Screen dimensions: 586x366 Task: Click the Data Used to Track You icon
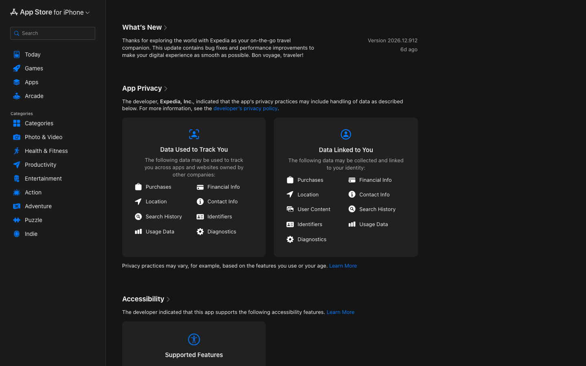[194, 134]
